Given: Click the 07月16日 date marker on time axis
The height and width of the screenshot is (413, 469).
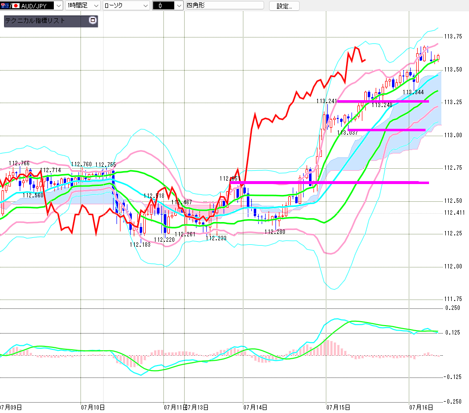Looking at the screenshot, I should (x=421, y=407).
